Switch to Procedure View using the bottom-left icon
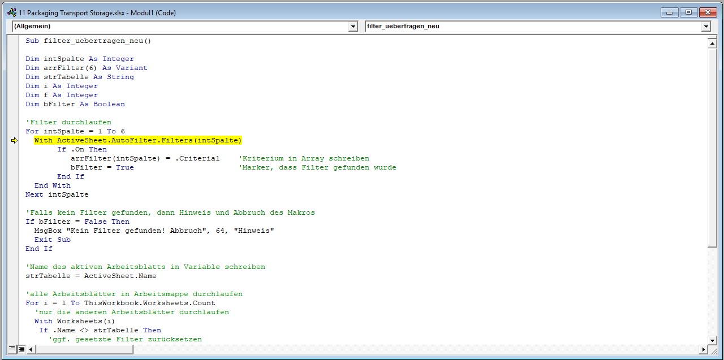724x360 pixels. (12, 349)
